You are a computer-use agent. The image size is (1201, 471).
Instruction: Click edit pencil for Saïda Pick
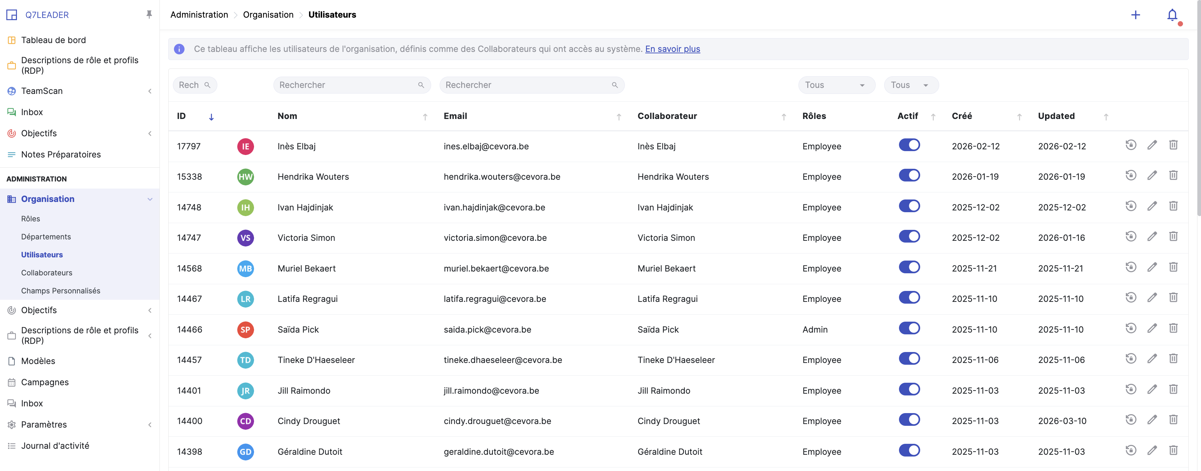click(x=1152, y=328)
